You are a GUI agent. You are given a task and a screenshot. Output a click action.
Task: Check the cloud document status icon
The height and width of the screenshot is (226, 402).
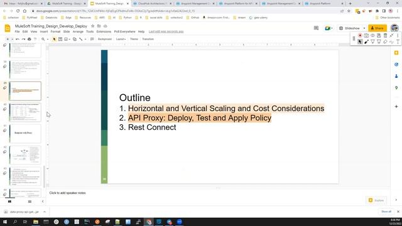[x=105, y=26]
